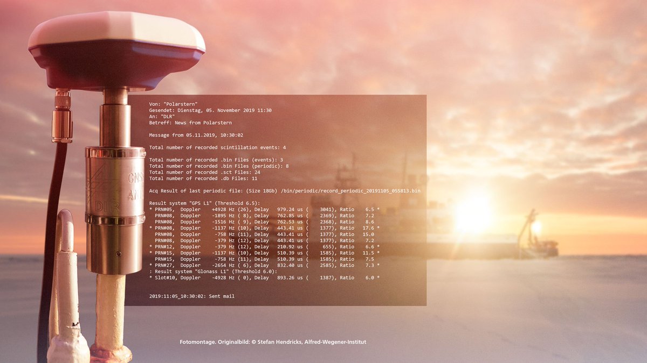Select the Slot#10 row with Doppler -4928 Hz

264,278
